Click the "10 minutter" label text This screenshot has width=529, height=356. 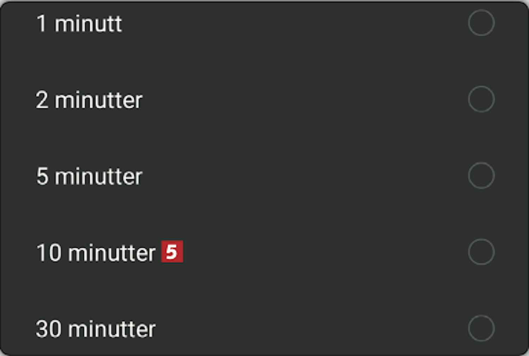point(96,253)
